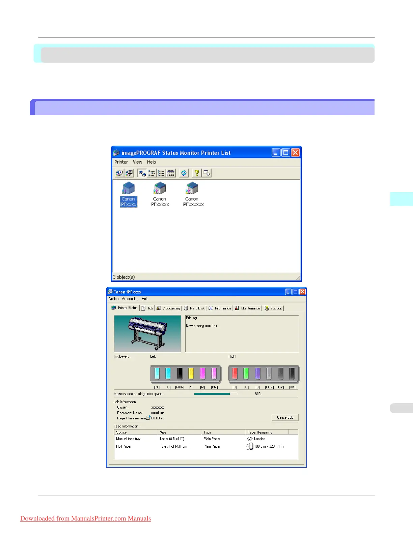The height and width of the screenshot is (534, 413).
Task: Click the roll paper icon beside 100.0 m
Action: (x=249, y=446)
